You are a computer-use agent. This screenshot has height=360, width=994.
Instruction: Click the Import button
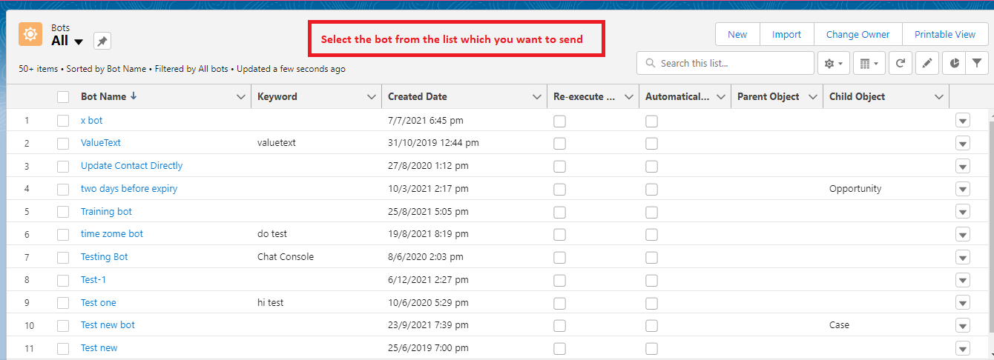pyautogui.click(x=786, y=35)
